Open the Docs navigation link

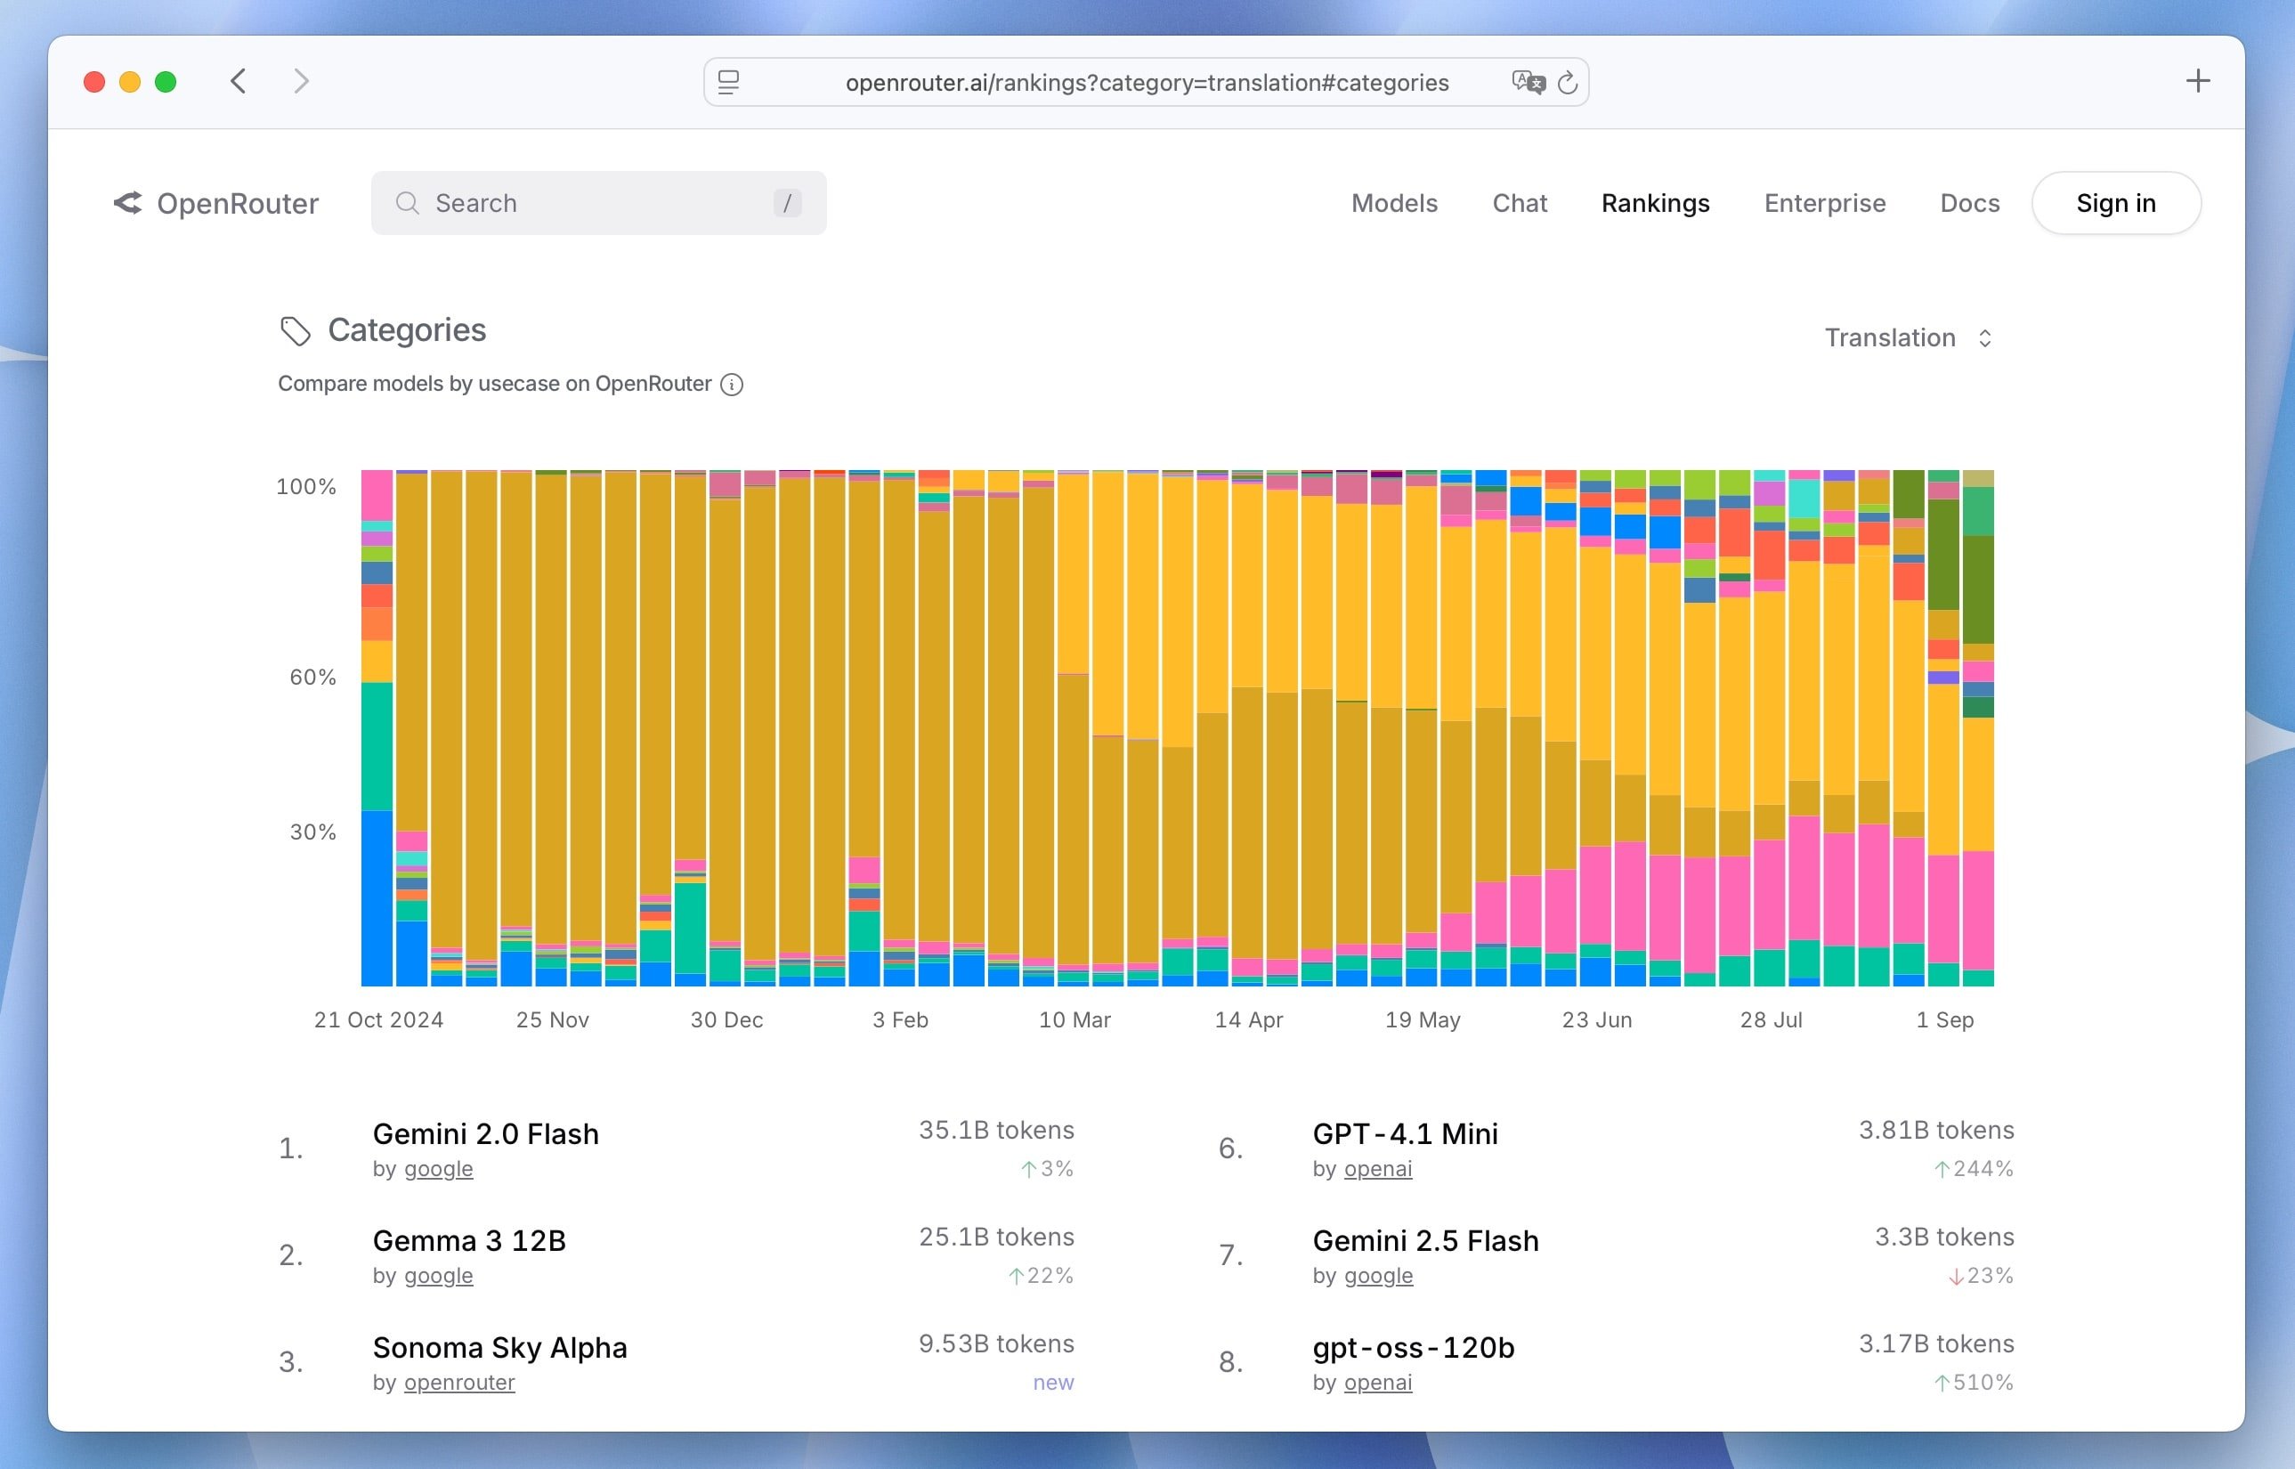[1969, 203]
